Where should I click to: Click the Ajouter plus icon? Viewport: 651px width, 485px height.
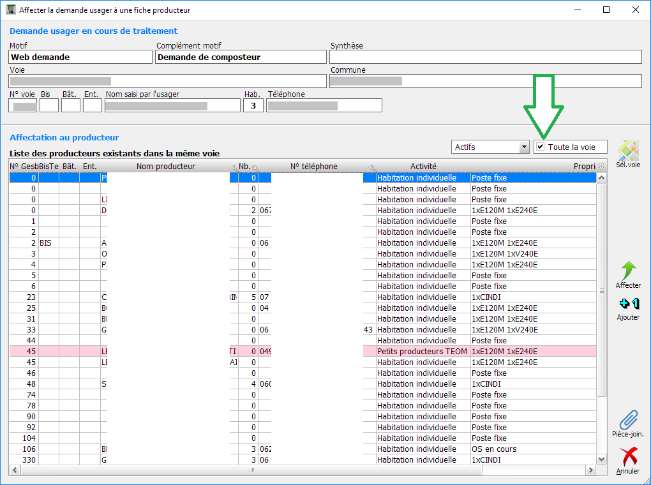coord(628,304)
